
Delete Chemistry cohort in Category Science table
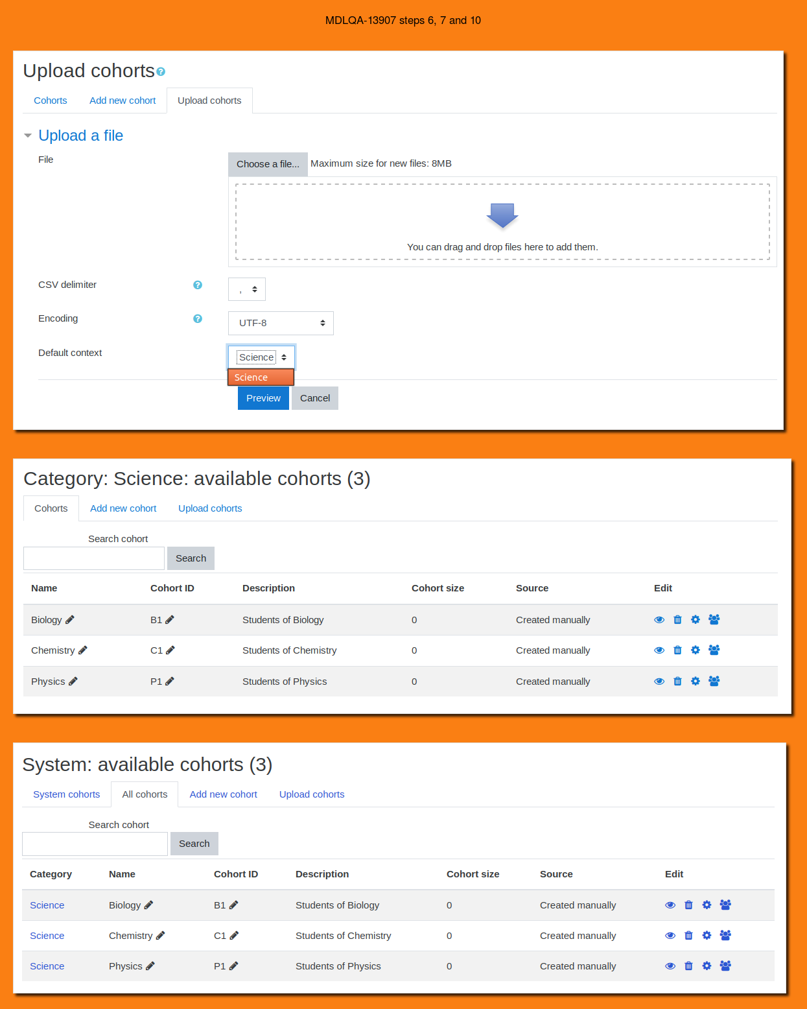pyautogui.click(x=677, y=650)
